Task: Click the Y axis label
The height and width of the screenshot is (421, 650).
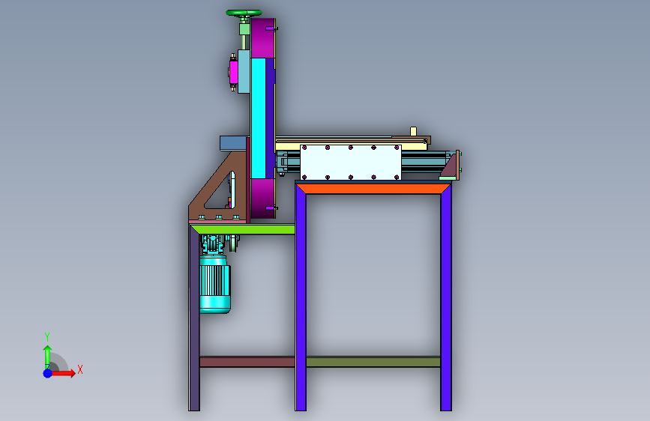Action: [47, 336]
